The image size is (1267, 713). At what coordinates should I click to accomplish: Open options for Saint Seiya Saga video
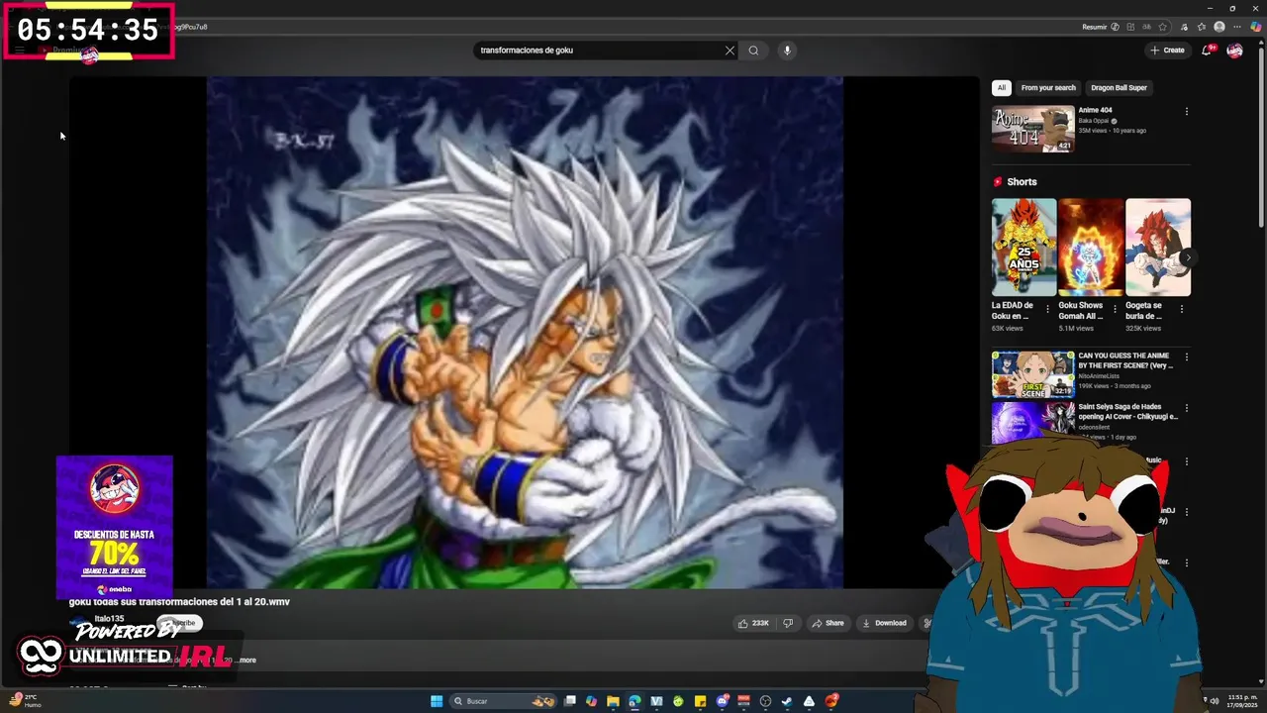click(1187, 408)
